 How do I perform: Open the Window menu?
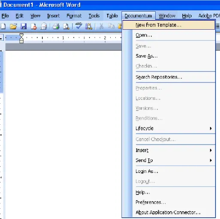click(x=167, y=15)
